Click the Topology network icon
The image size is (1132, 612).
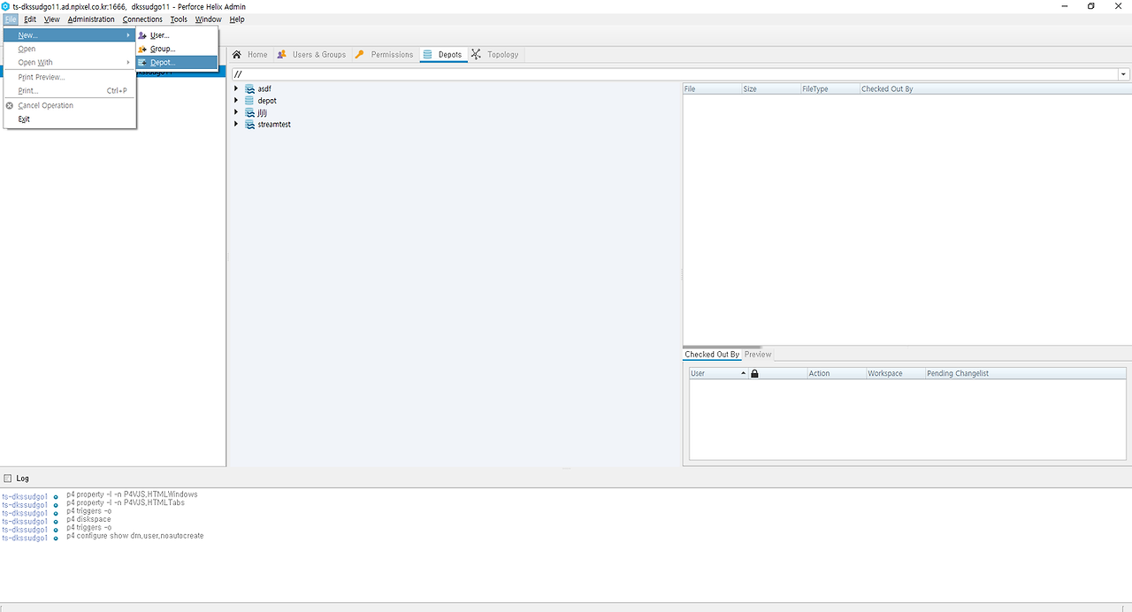point(476,55)
